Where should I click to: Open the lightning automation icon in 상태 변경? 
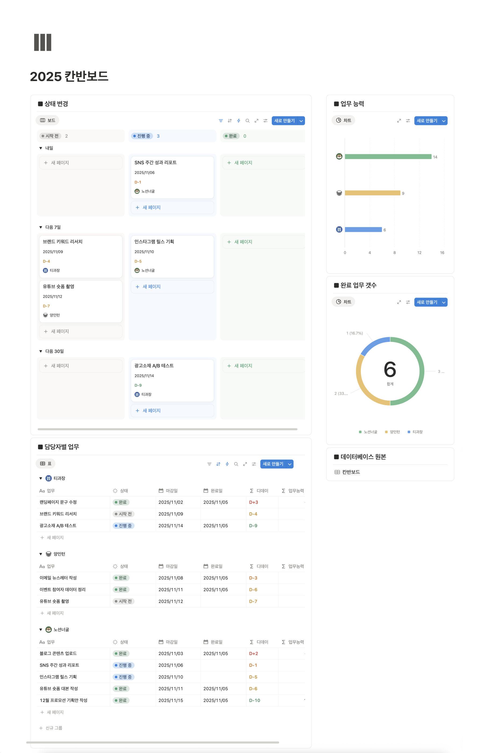pyautogui.click(x=239, y=120)
